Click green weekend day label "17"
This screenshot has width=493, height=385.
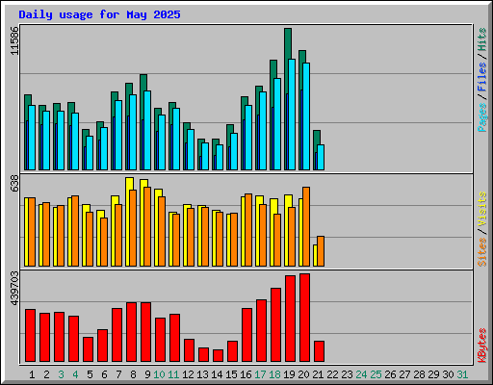[x=260, y=374]
